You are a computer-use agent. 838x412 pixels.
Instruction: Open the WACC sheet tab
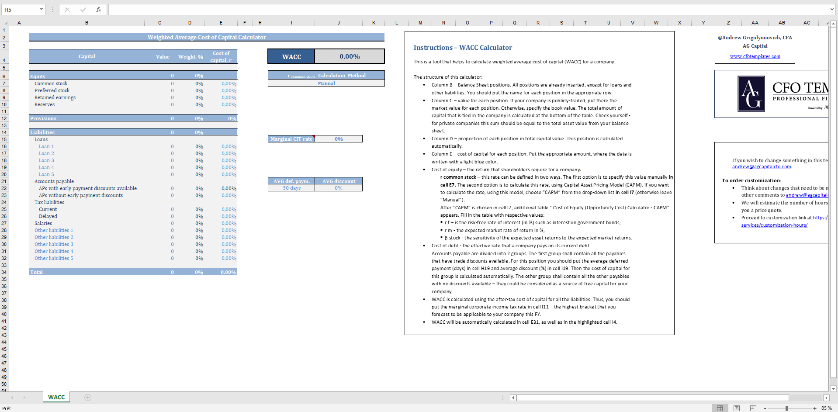[x=56, y=397]
